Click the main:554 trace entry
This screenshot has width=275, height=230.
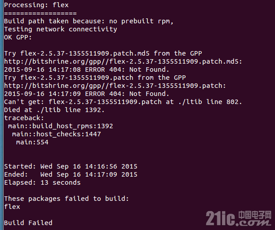click(x=32, y=142)
